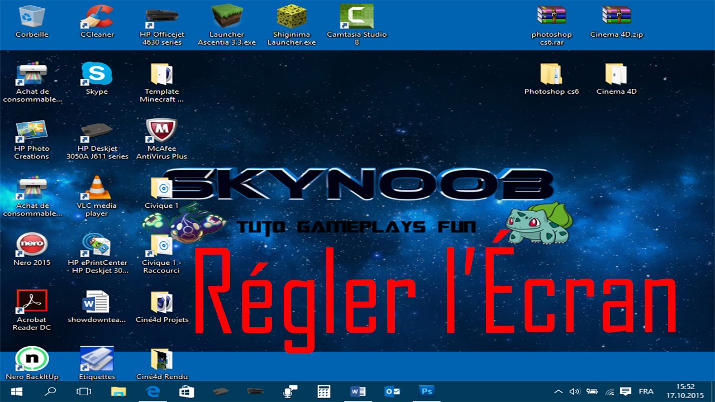
Task: Open the Calculator taskbar icon
Action: pyautogui.click(x=323, y=391)
